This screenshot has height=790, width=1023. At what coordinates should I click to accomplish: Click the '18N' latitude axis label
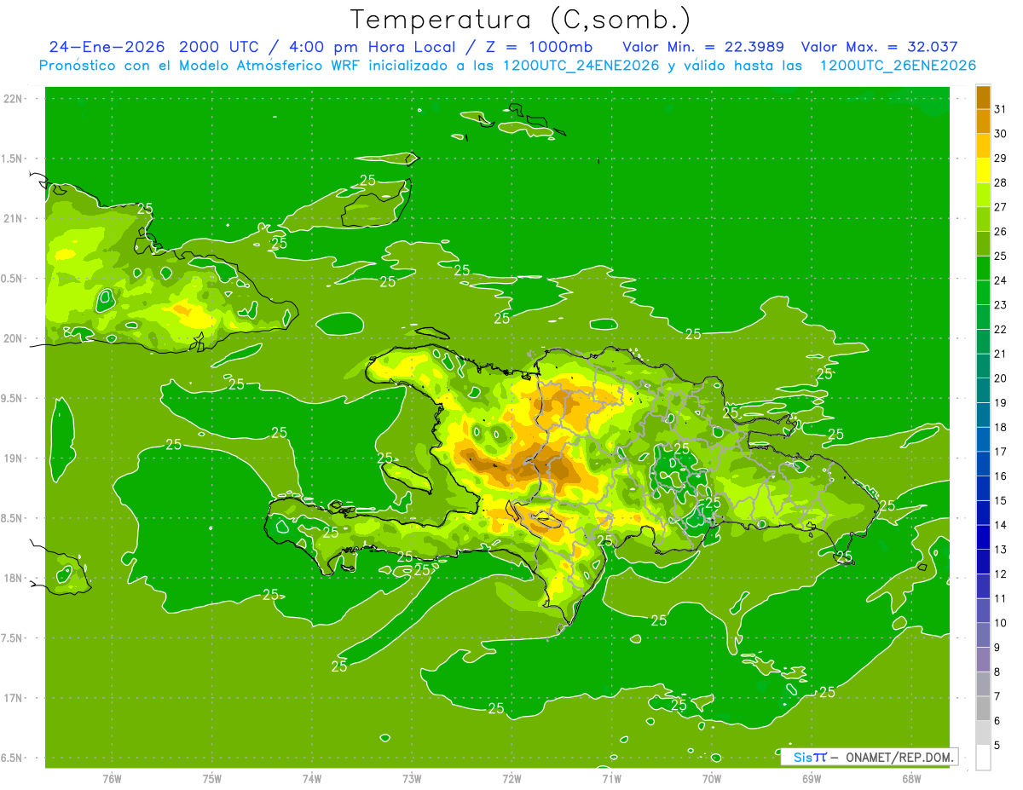click(14, 578)
